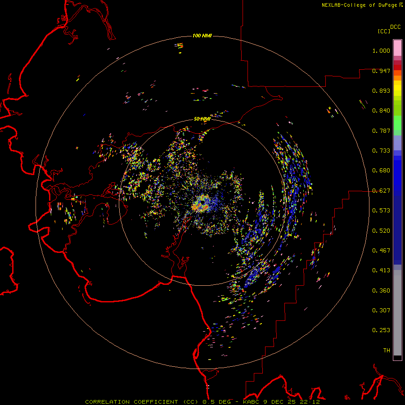Click the TH threshold legend label
Screen dimensions: 405x405
click(x=387, y=351)
